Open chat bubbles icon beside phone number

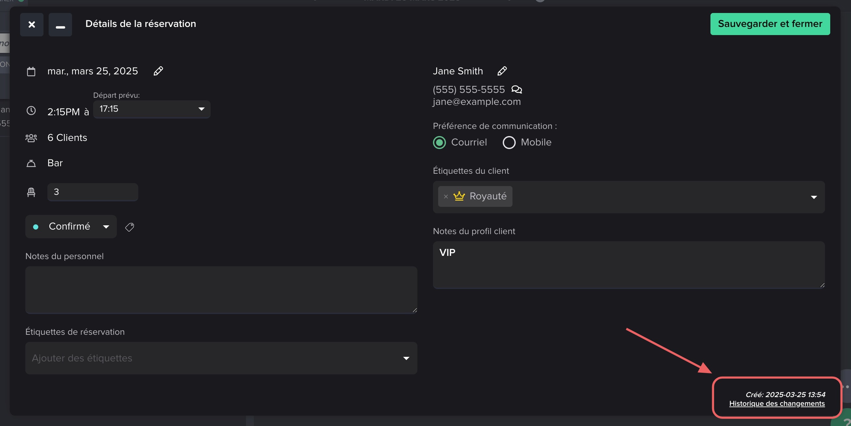(516, 90)
